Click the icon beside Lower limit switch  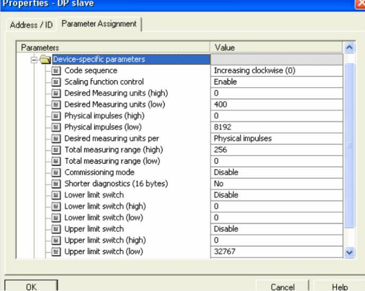[56, 195]
